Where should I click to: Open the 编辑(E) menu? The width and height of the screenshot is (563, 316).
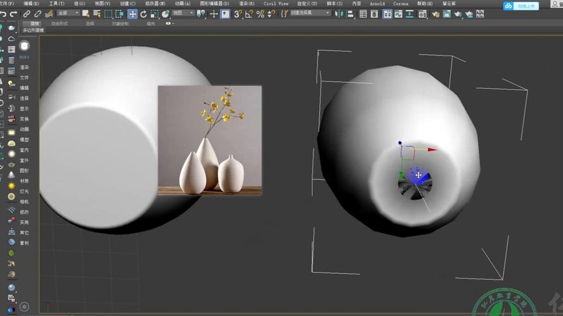tap(31, 3)
